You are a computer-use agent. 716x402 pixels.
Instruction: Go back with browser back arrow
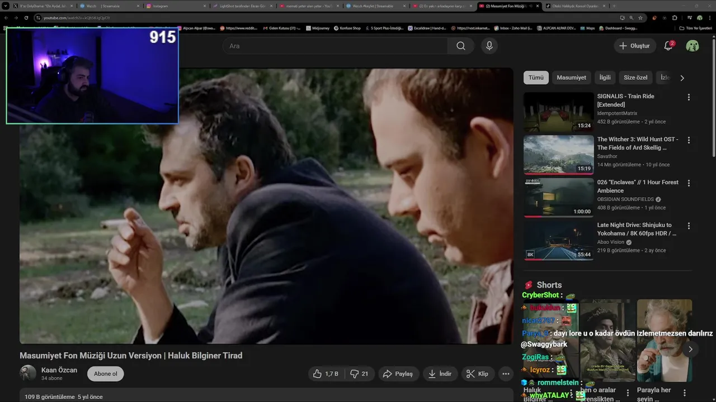click(6, 18)
